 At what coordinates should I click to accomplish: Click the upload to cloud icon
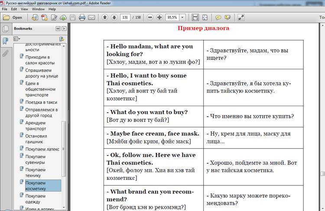point(63,18)
